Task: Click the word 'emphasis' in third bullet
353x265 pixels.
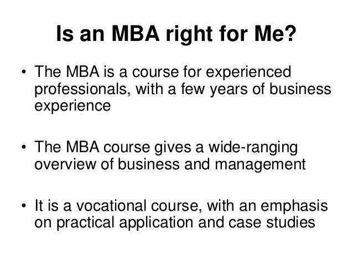Action: coord(294,206)
